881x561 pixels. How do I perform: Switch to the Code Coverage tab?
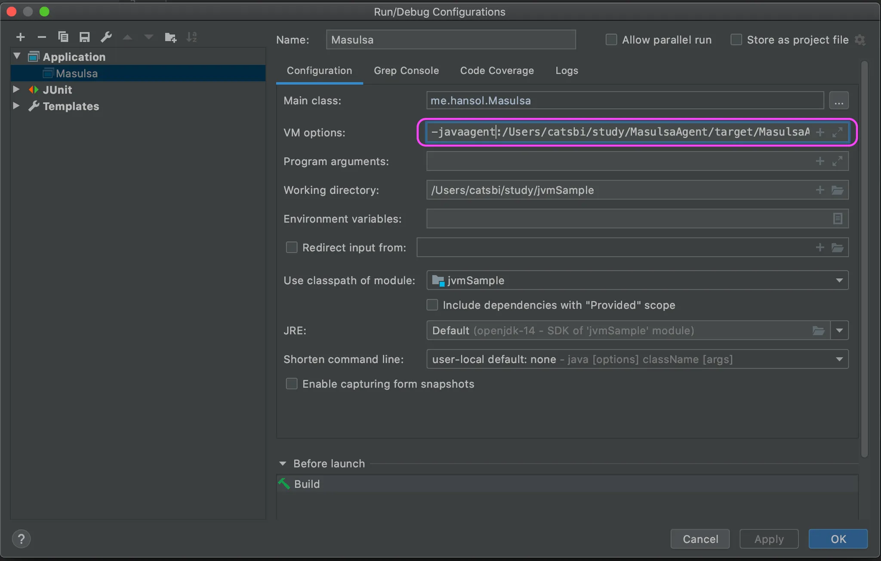(x=497, y=71)
